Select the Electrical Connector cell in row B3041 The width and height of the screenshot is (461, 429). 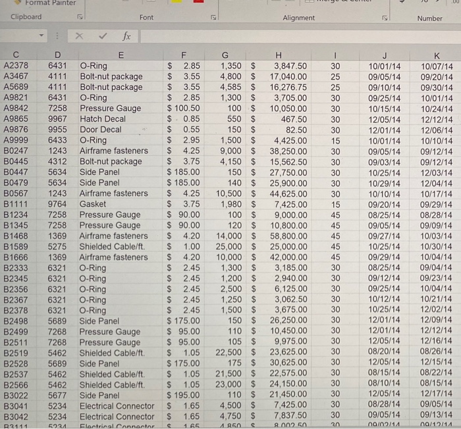coord(121,406)
